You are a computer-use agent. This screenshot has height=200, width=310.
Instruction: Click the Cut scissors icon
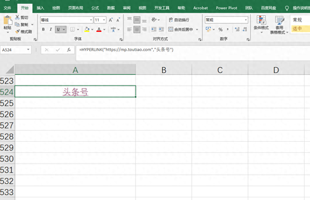pos(17,17)
